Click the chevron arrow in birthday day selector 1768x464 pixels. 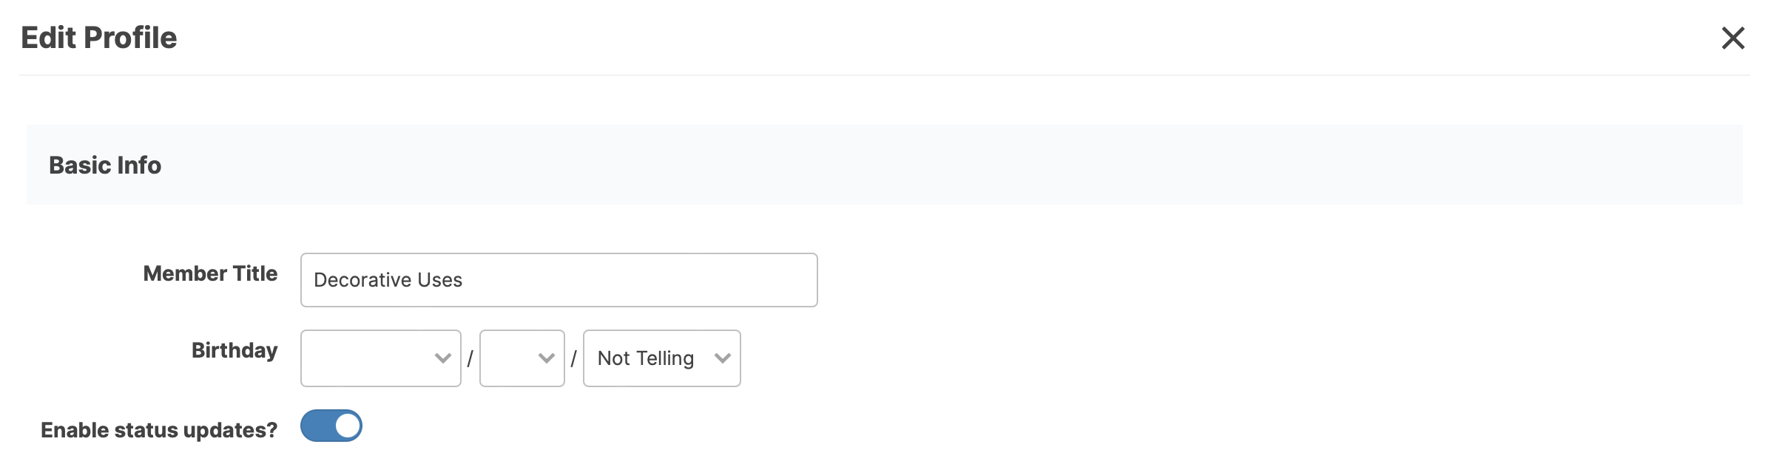(547, 358)
